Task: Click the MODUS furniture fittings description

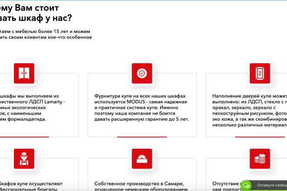Action: point(141,108)
